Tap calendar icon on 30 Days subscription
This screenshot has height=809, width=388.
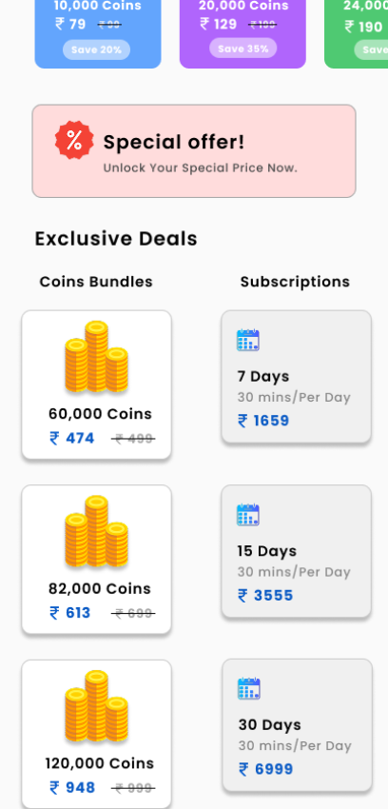pyautogui.click(x=249, y=688)
